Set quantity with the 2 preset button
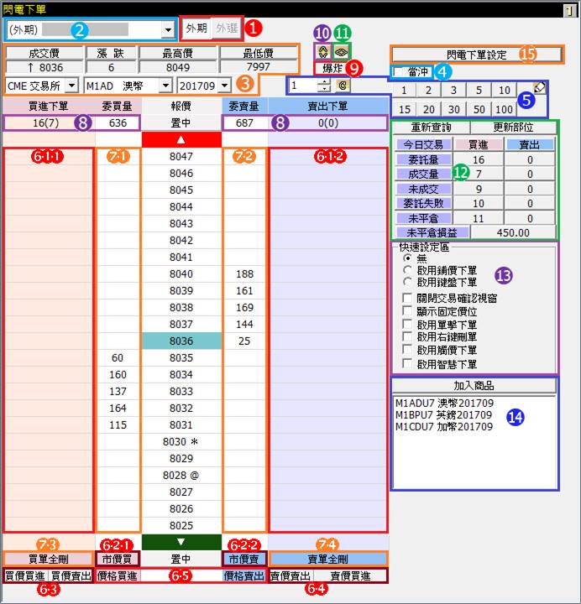Screen dimensions: 581x604 [428, 91]
